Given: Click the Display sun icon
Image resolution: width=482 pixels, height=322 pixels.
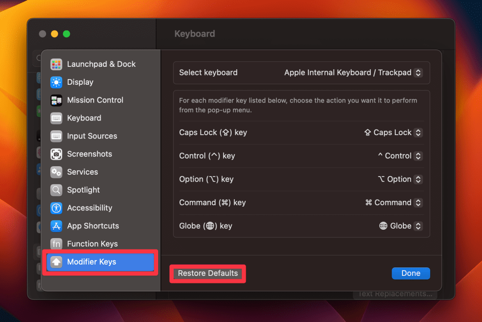Looking at the screenshot, I should [56, 82].
